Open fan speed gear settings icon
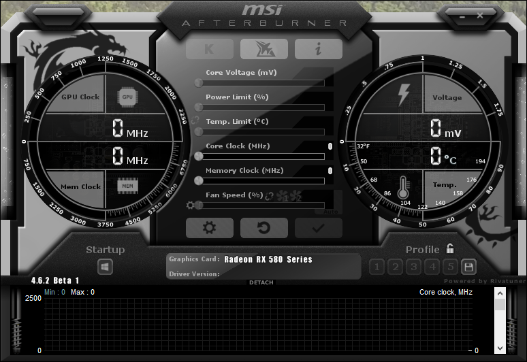Screen dimensions: 527x362 [190, 205]
